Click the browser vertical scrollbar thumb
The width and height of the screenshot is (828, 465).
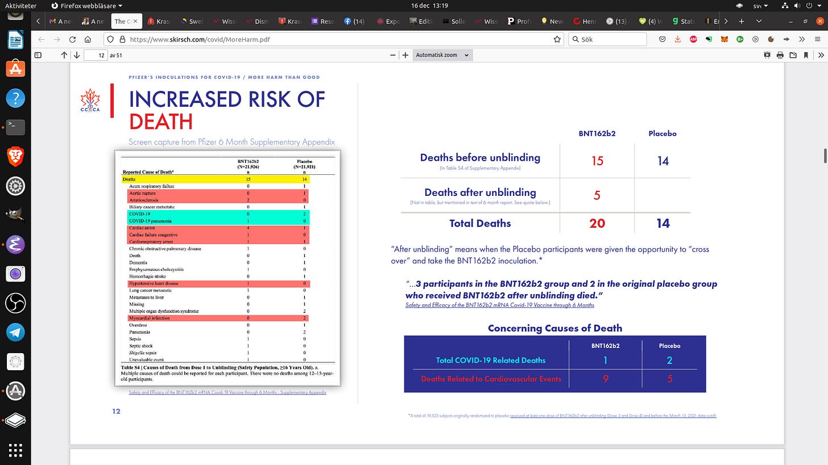825,155
